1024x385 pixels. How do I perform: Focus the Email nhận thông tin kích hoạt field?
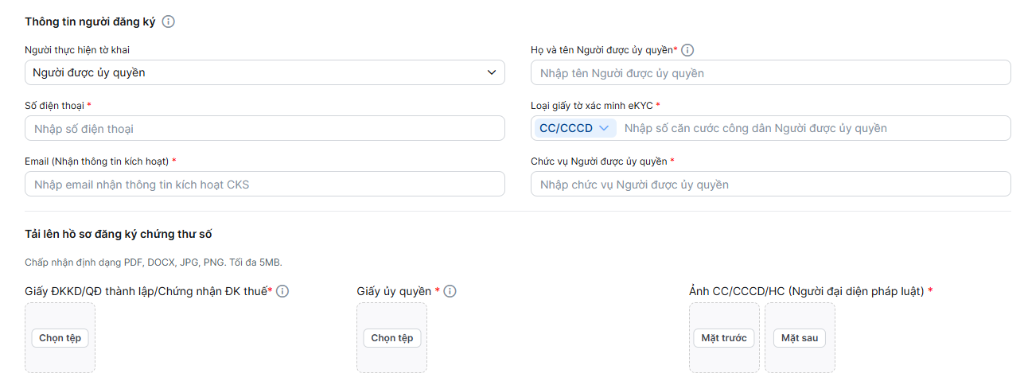[x=265, y=184]
